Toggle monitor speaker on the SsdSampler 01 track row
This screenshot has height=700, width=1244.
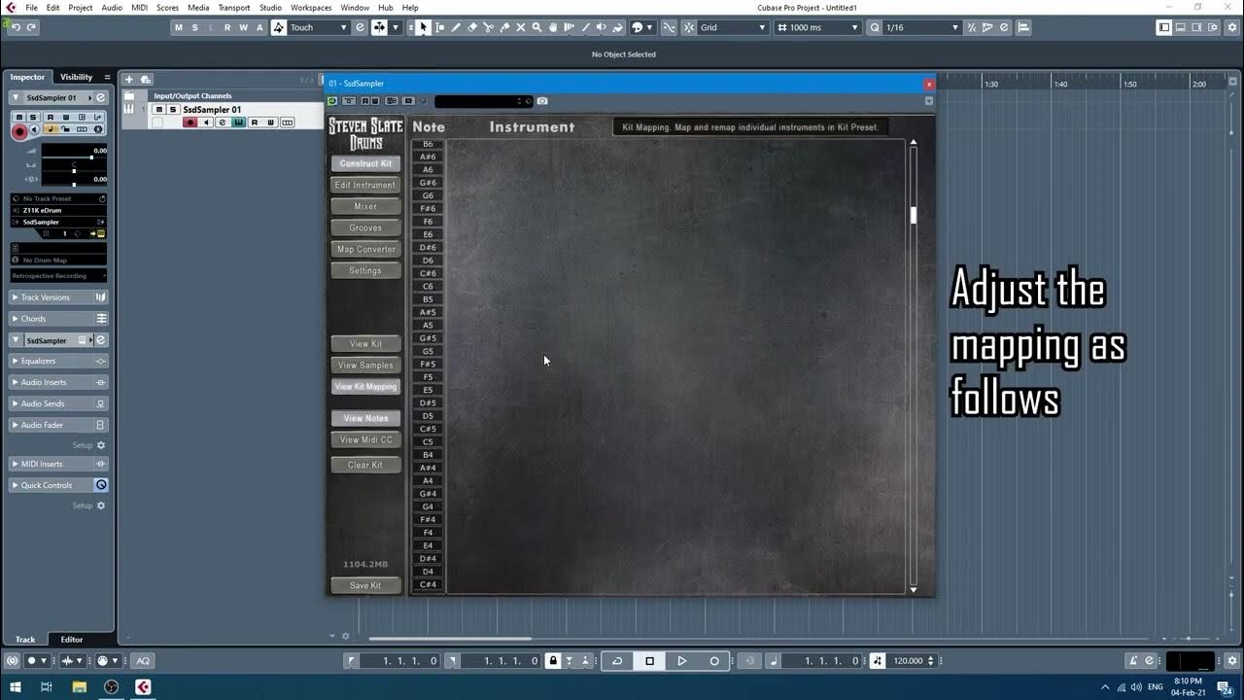(x=206, y=122)
